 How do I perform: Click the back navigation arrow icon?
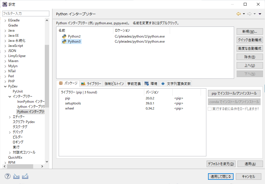tap(238, 14)
